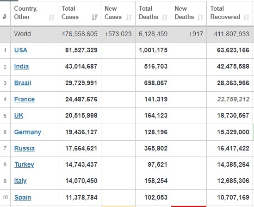Select Brazil total cases 29,729,991
Image resolution: width=254 pixels, height=207 pixels.
coord(81,83)
